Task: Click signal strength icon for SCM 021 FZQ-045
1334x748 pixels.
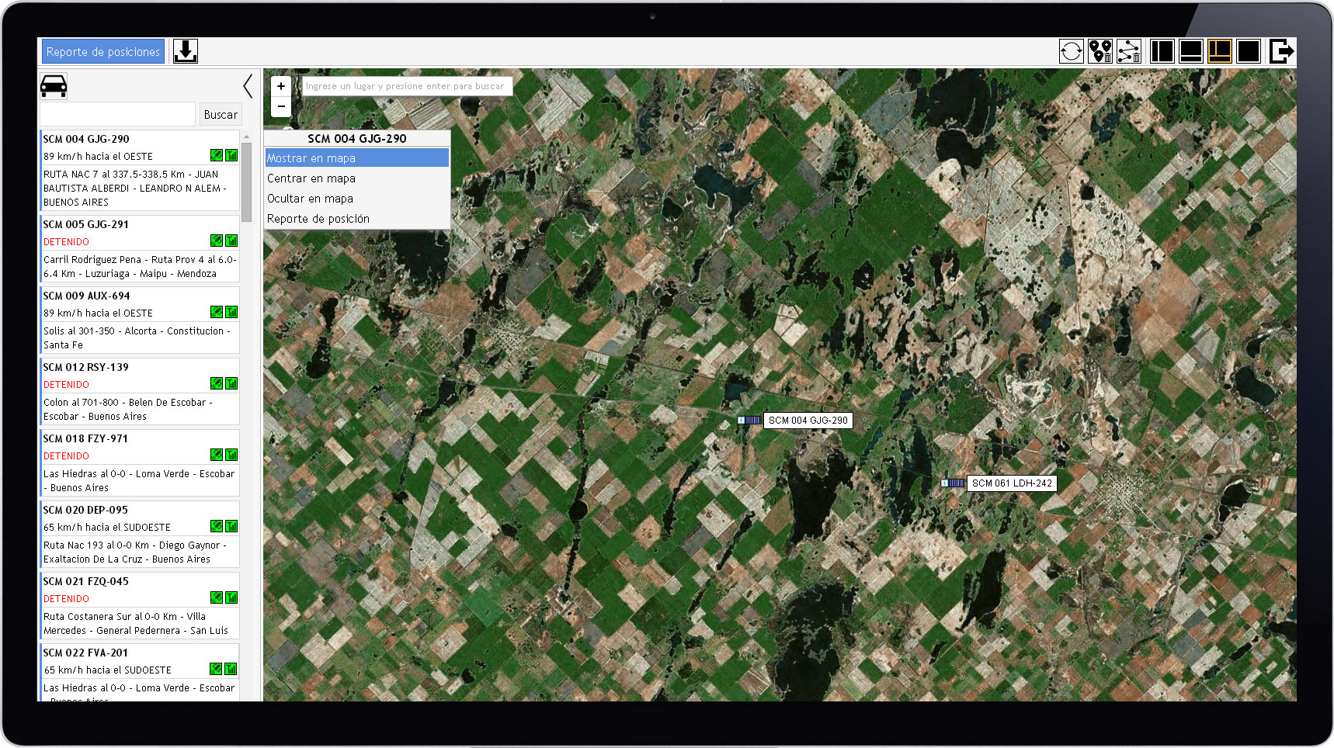Action: pos(231,597)
